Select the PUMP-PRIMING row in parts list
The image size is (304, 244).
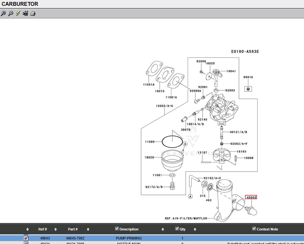[129, 238]
